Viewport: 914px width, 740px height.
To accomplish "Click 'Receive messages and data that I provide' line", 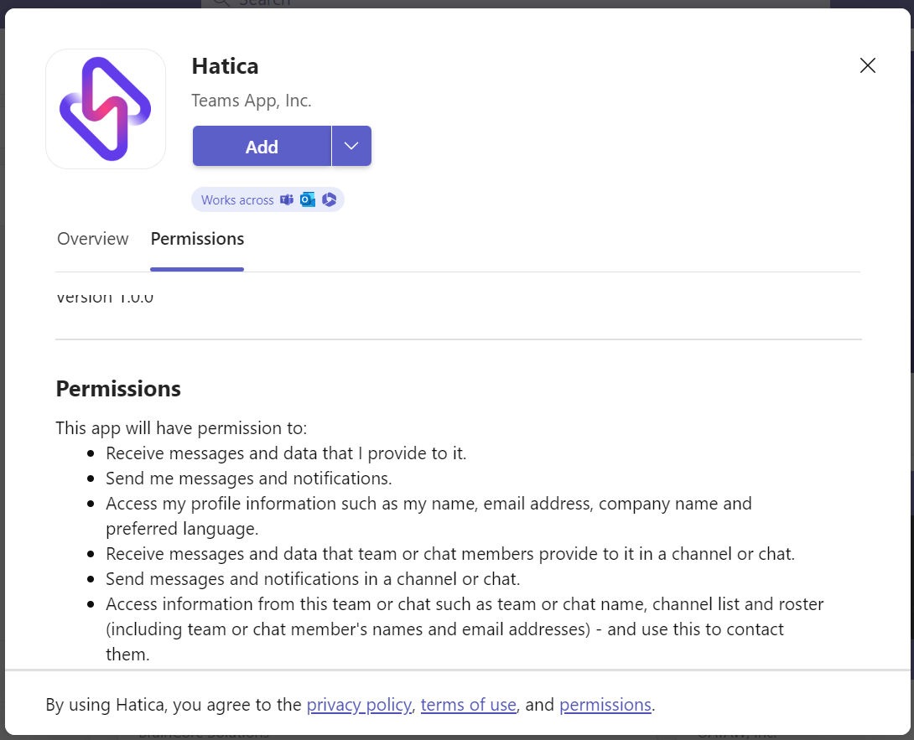I will tap(286, 453).
